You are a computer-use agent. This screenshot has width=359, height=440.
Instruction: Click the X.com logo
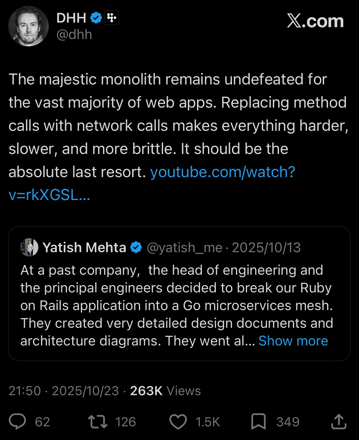coord(315,21)
